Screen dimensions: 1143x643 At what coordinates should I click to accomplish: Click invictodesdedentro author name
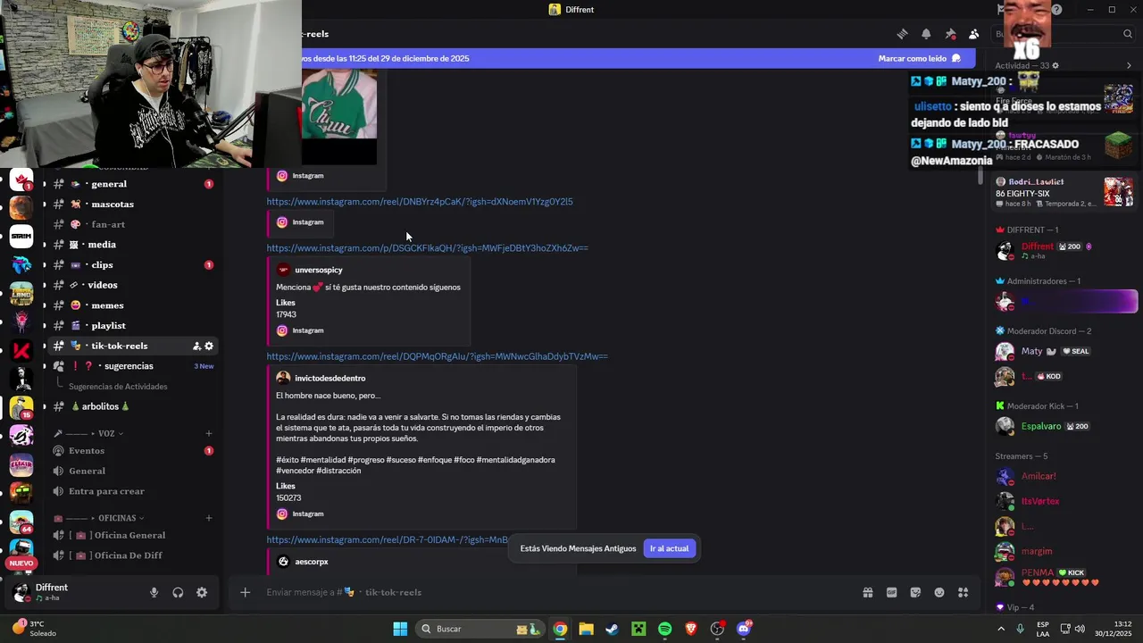(330, 378)
